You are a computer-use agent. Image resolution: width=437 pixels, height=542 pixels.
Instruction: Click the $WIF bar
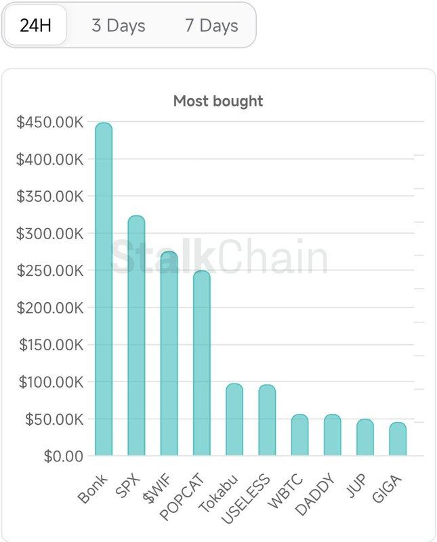169,354
